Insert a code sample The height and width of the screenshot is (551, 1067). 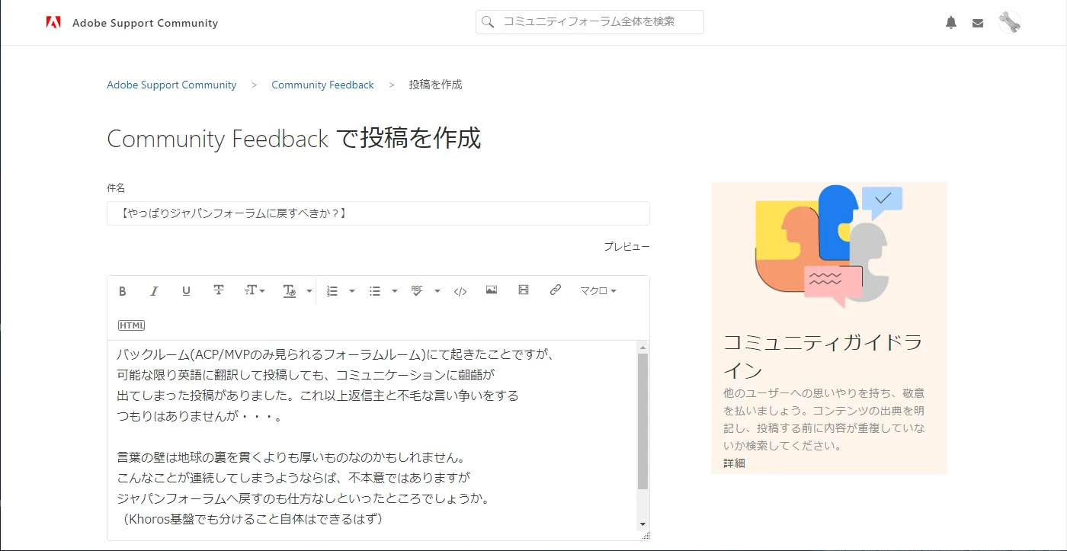tap(460, 291)
